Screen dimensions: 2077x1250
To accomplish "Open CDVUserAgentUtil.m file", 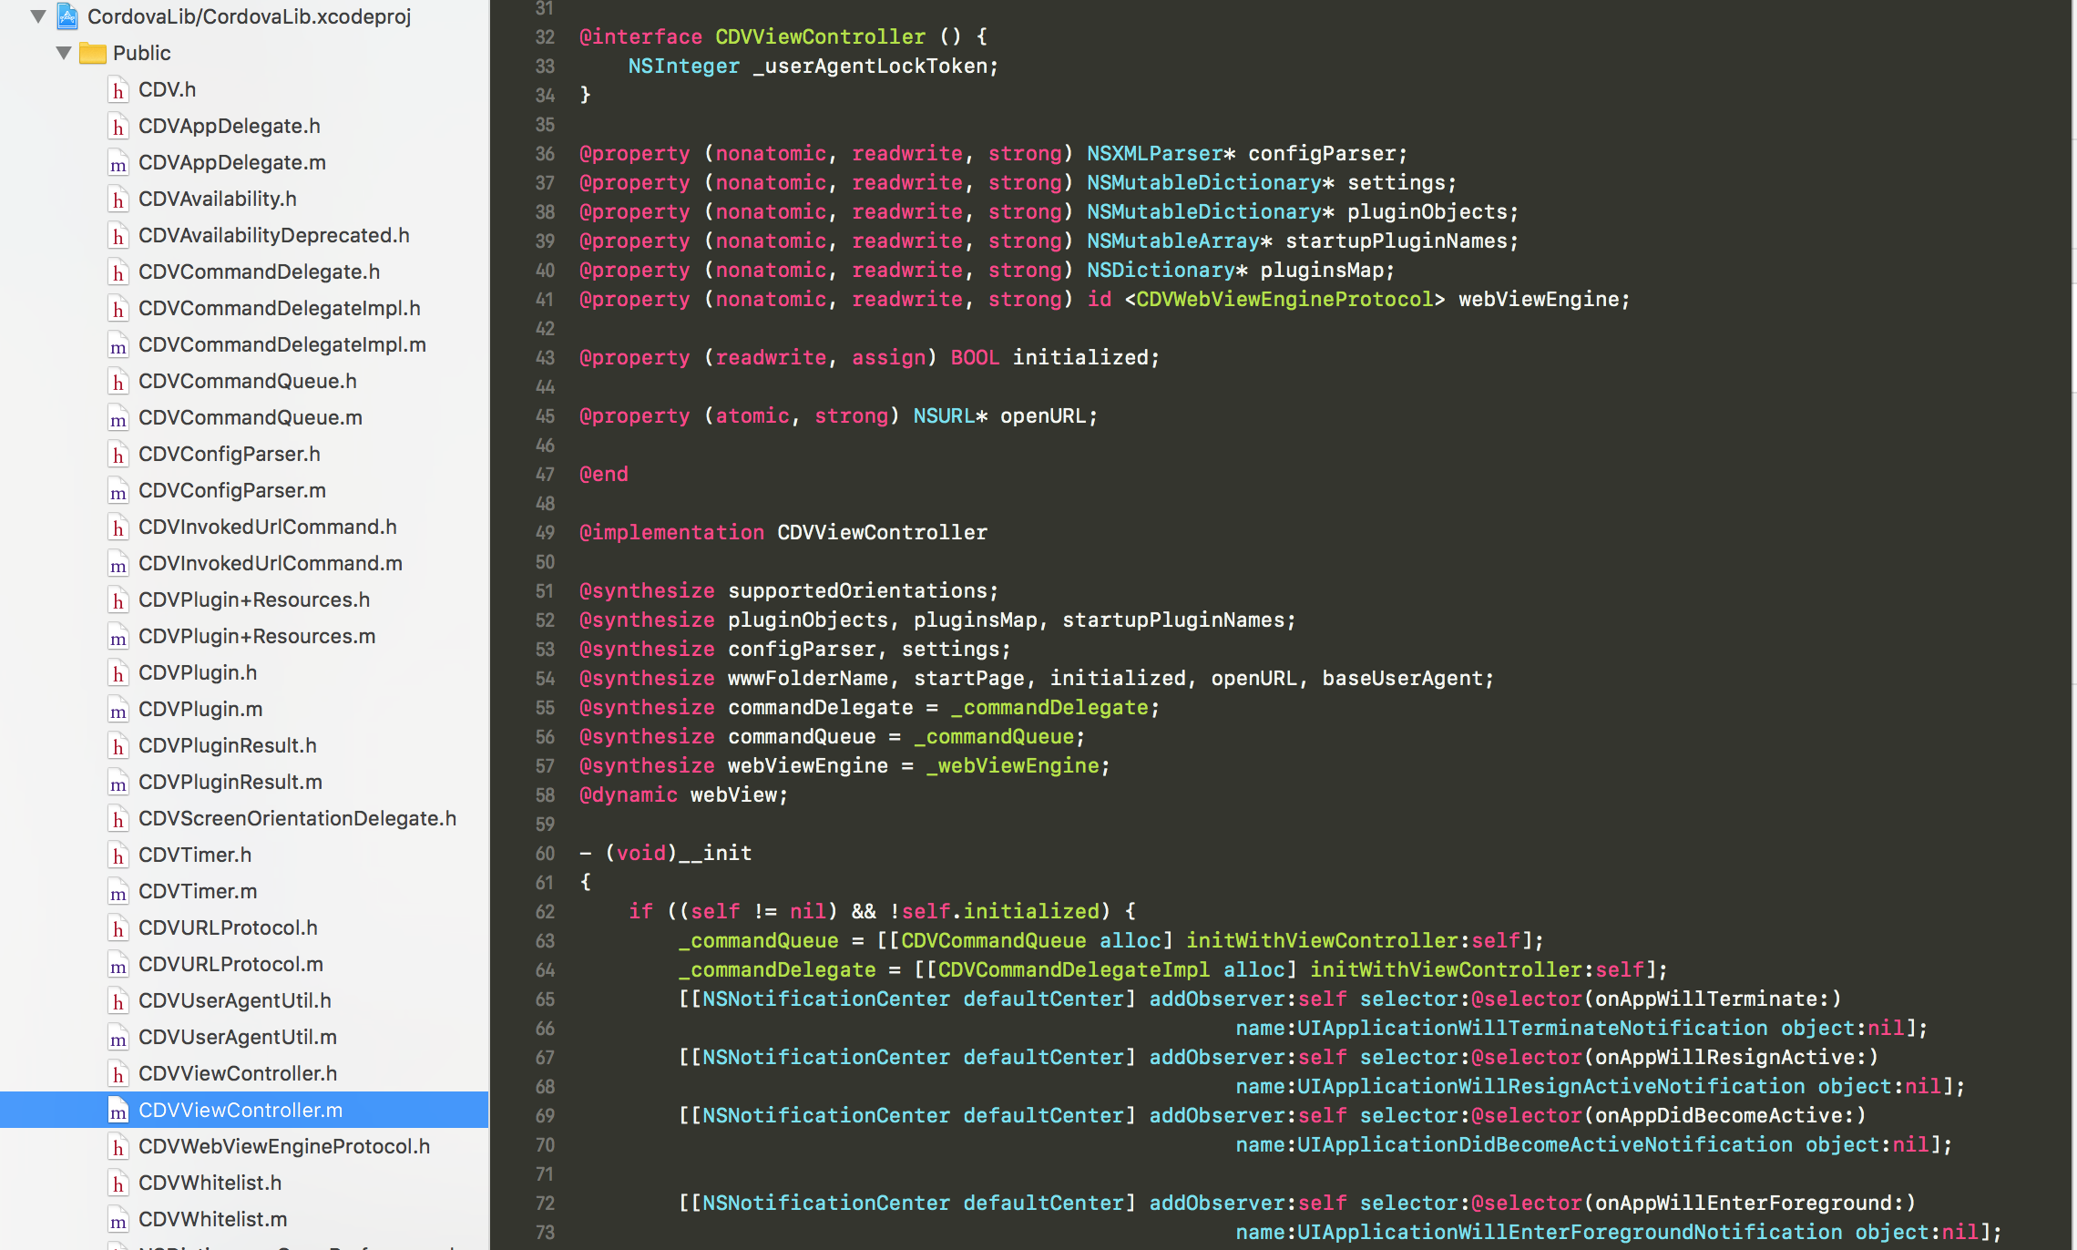I will coord(237,1037).
